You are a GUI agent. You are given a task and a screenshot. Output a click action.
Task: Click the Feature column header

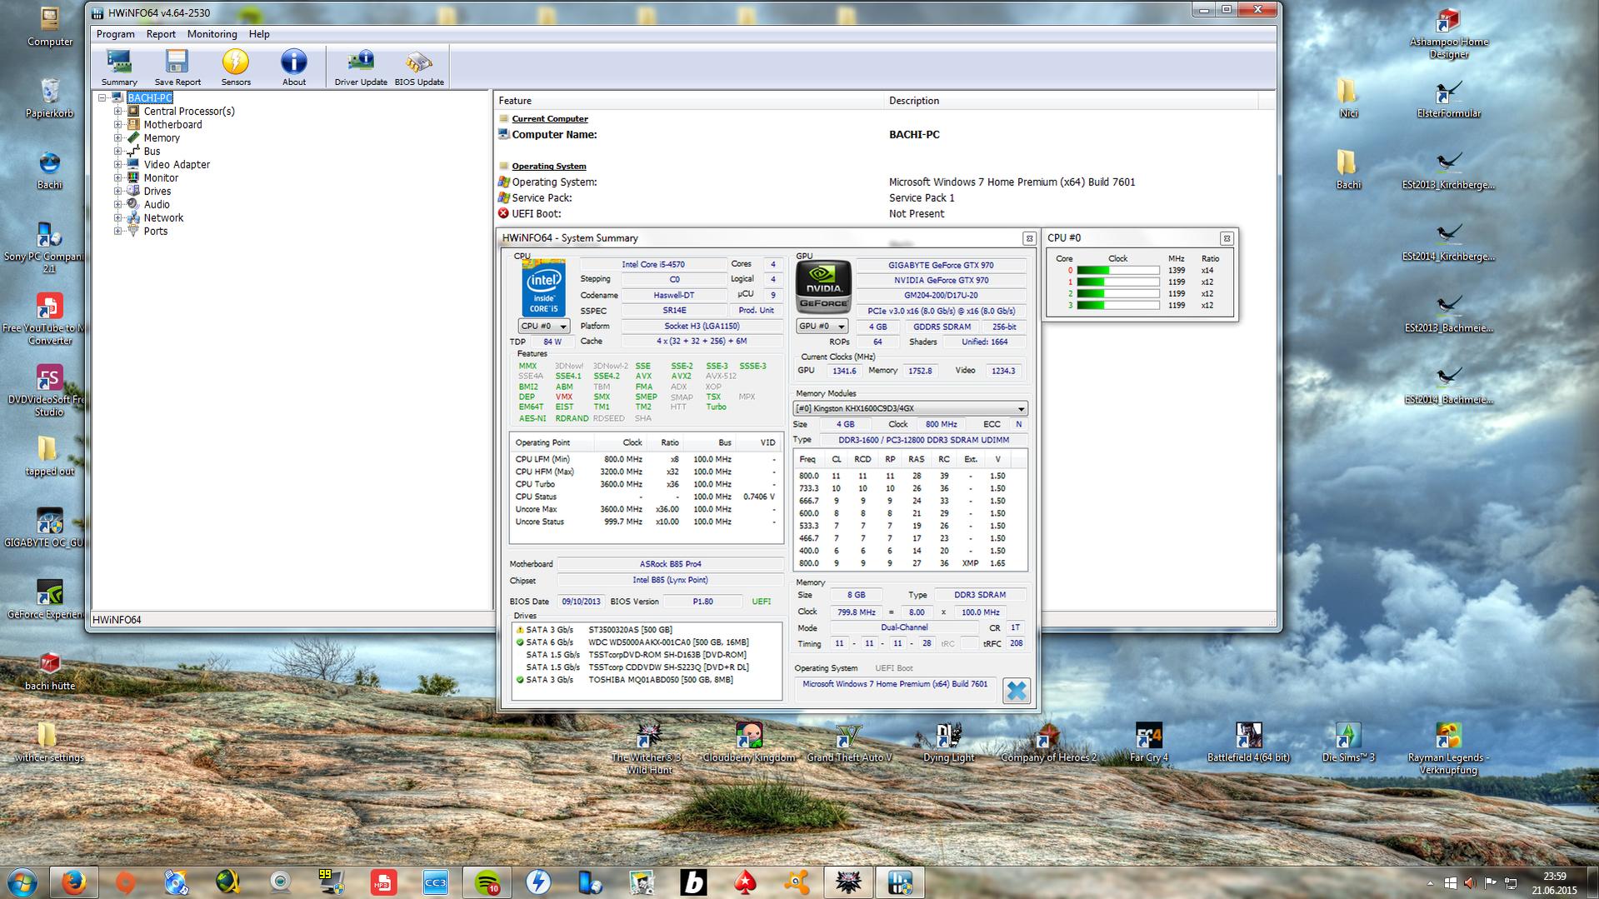pos(688,101)
